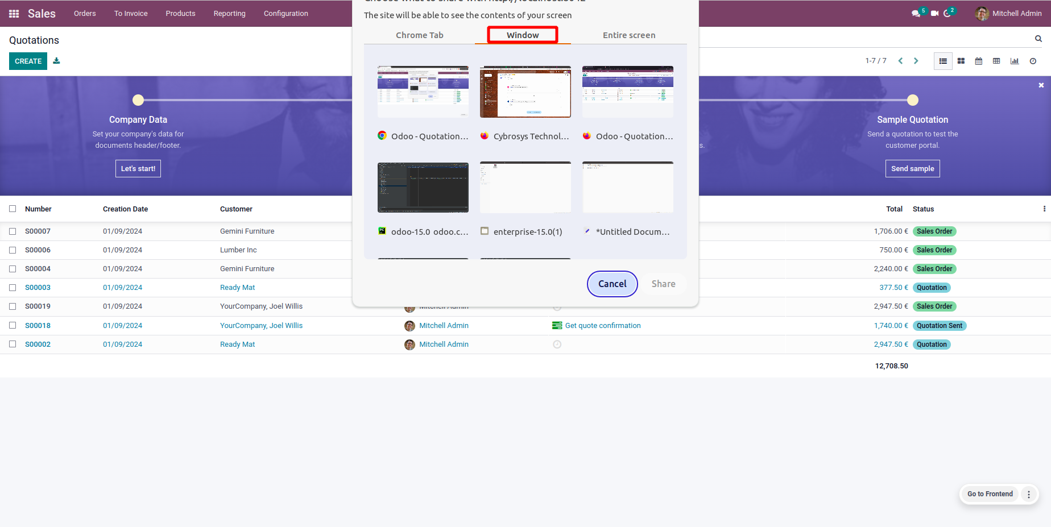1051x527 pixels.
Task: Click the Company Data step dot
Action: click(138, 100)
